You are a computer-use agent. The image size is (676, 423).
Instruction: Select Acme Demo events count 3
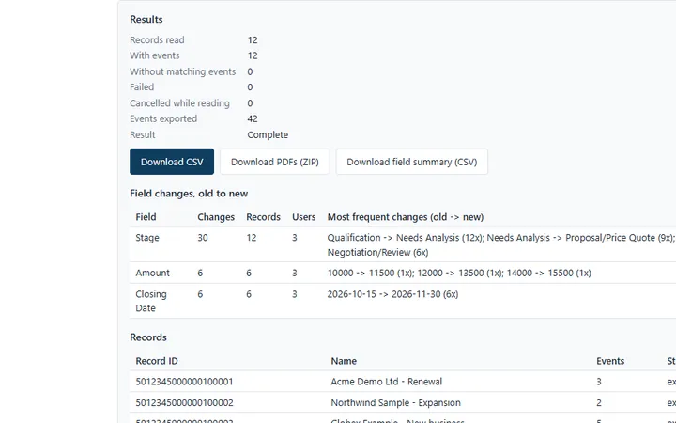[x=599, y=382]
